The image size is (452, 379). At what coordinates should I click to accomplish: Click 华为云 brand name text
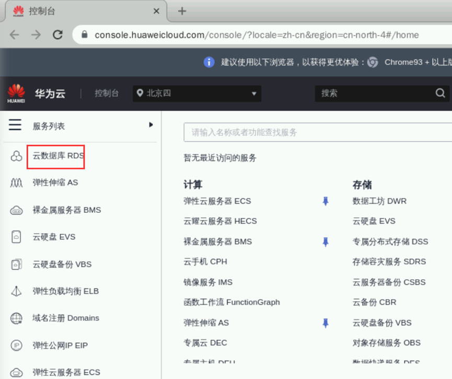tap(50, 94)
